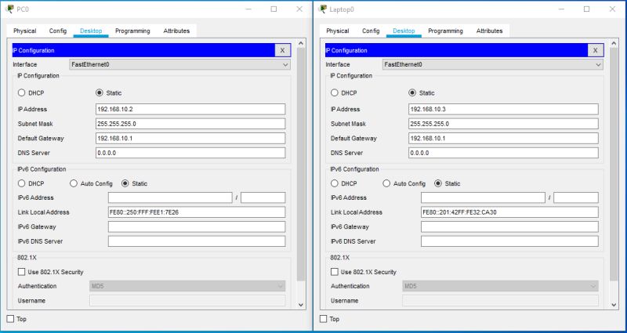Click DNS Server field in Laptop0
Viewport: 627px width, 333px height.
(x=503, y=153)
